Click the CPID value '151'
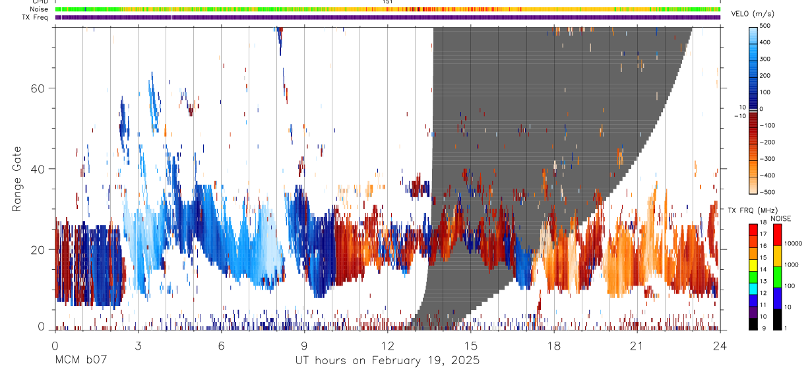 click(x=388, y=2)
